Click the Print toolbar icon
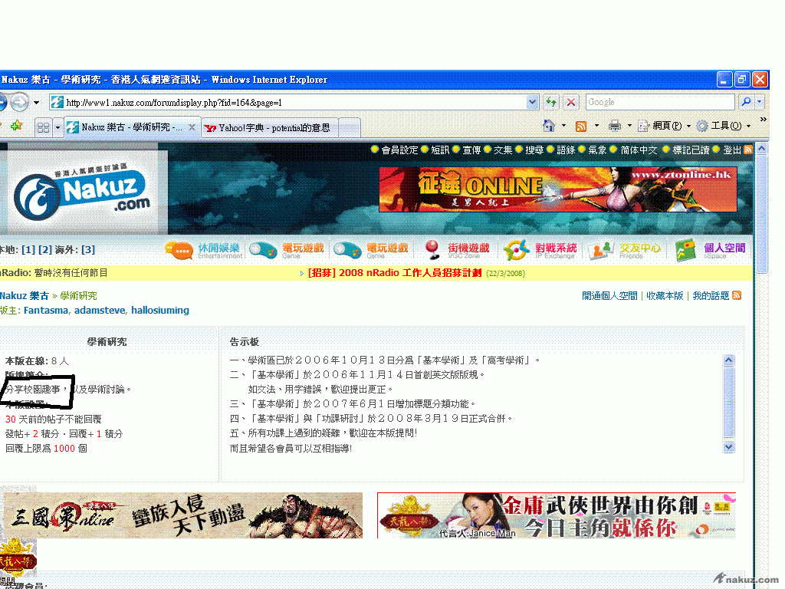This screenshot has height=589, width=785. coord(615,126)
